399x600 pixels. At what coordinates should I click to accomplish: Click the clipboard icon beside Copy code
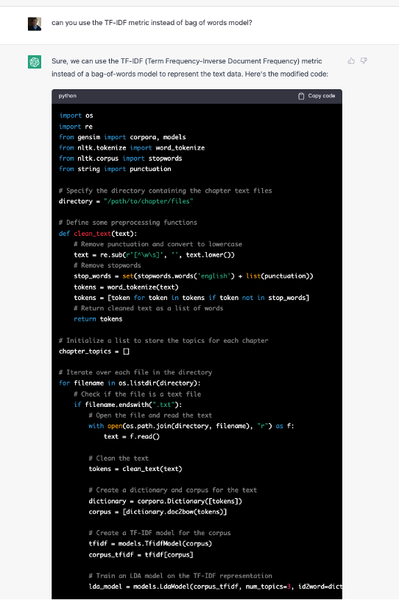click(301, 96)
